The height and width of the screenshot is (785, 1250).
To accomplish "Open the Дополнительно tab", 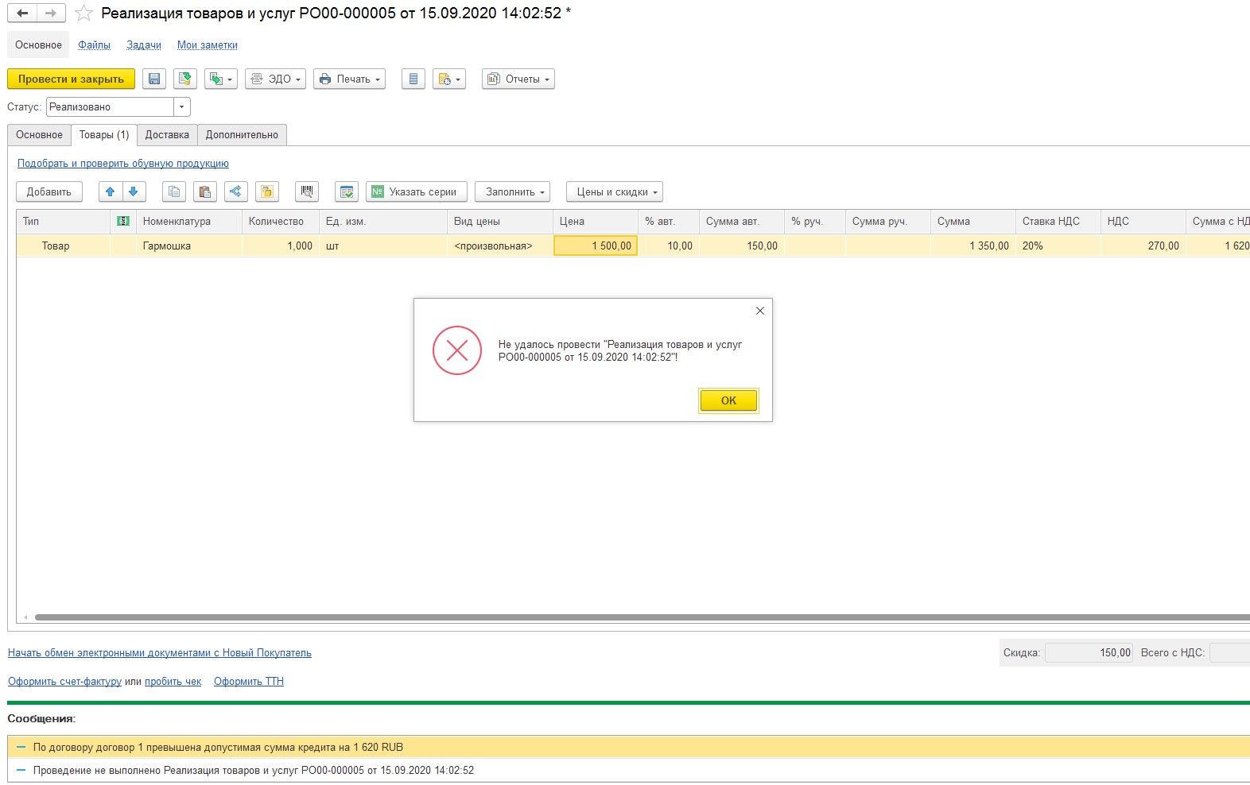I will (x=242, y=135).
